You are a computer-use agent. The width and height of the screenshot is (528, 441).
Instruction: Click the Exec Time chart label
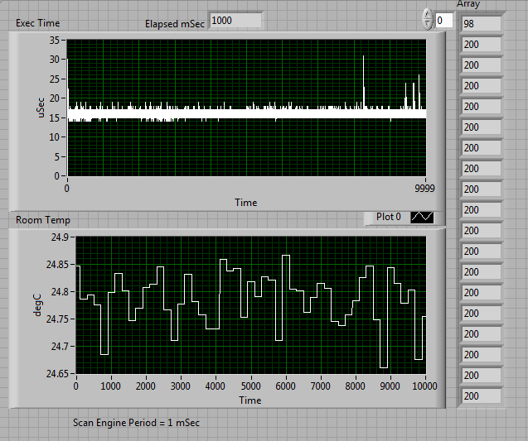point(38,23)
